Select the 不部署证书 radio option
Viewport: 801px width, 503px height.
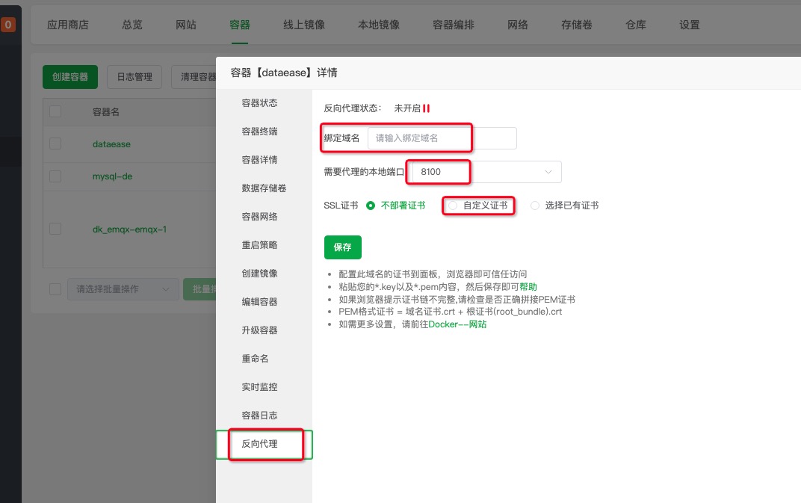tap(371, 206)
